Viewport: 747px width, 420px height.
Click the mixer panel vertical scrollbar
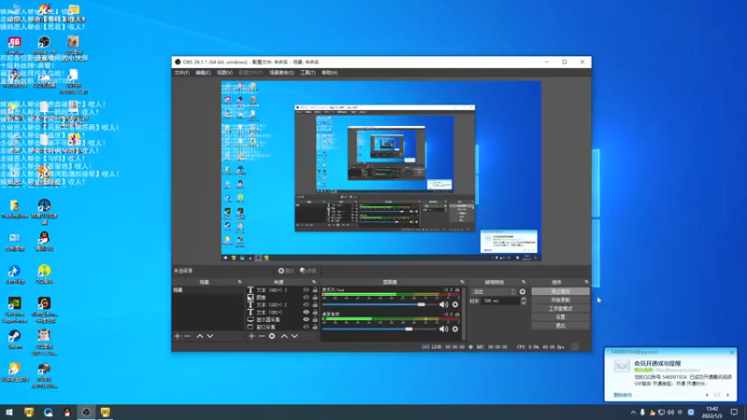pyautogui.click(x=464, y=314)
